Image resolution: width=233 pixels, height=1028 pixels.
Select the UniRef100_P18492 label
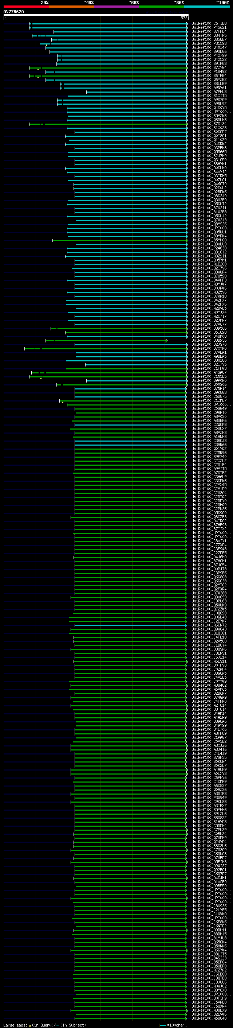(x=209, y=72)
